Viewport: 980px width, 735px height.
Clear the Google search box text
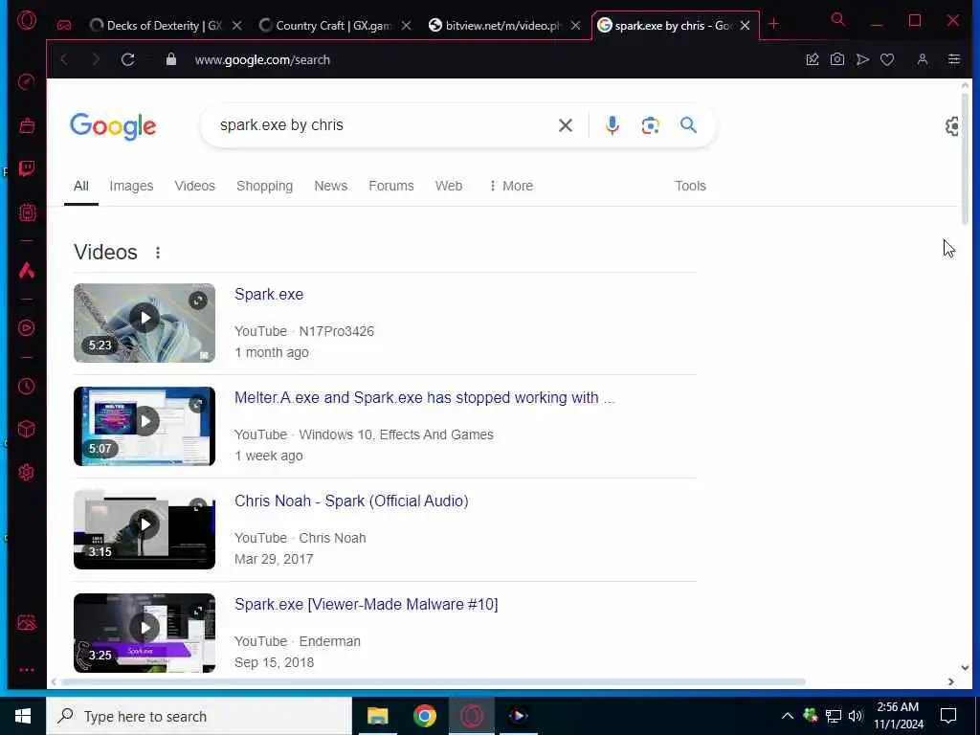(x=565, y=125)
